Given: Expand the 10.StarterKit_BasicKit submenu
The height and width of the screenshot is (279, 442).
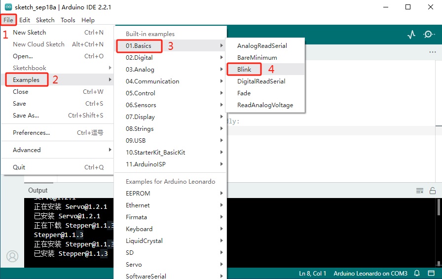Looking at the screenshot, I should click(x=170, y=152).
